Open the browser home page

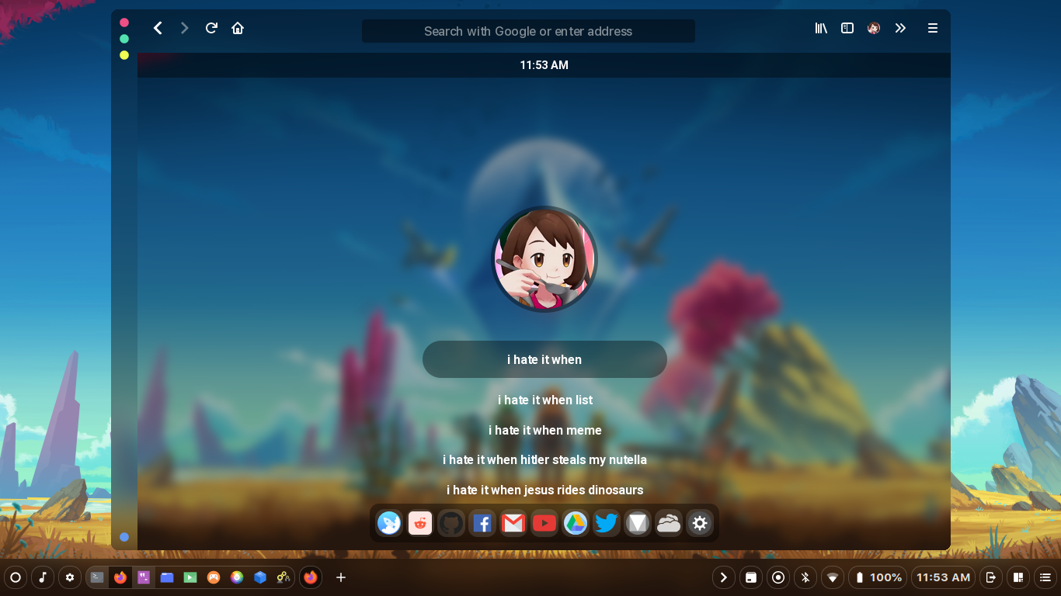point(238,28)
